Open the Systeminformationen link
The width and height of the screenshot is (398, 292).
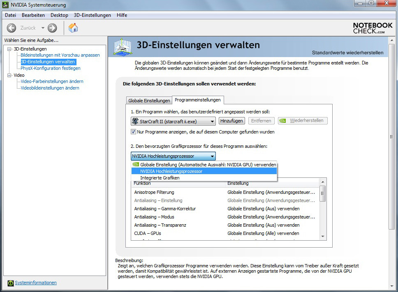coord(36,283)
